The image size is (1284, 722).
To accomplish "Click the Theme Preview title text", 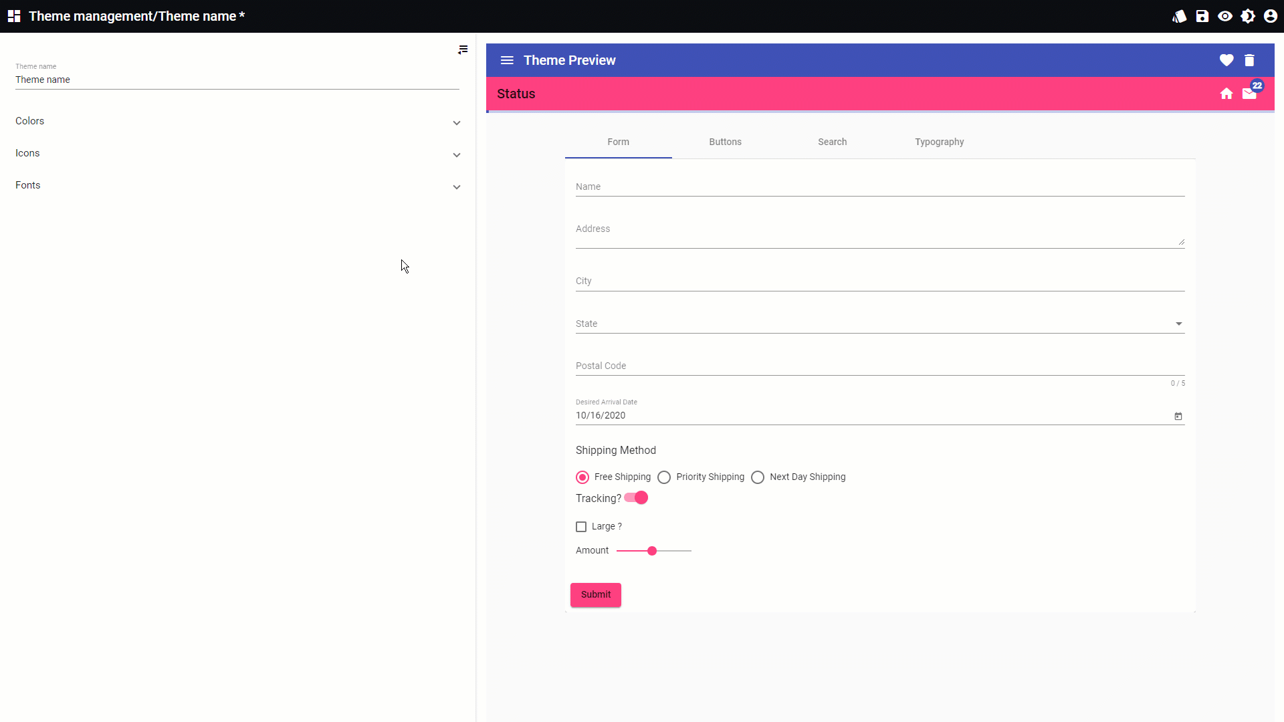I will point(570,60).
